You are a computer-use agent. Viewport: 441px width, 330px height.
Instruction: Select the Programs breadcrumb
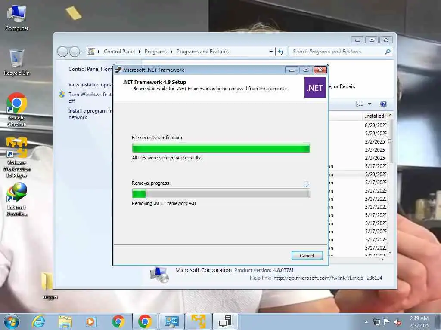(155, 52)
